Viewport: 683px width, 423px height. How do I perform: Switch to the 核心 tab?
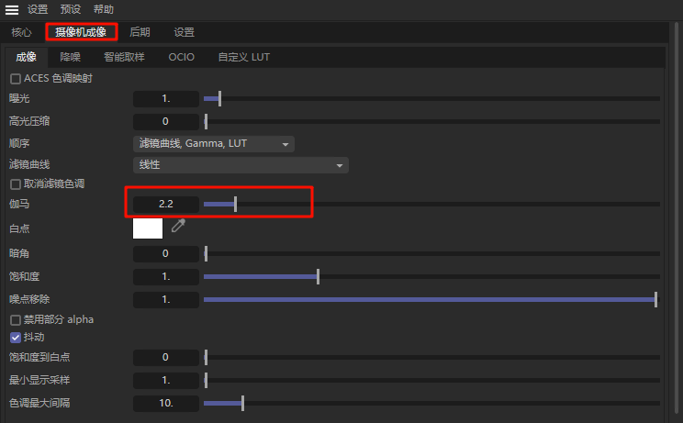point(21,32)
